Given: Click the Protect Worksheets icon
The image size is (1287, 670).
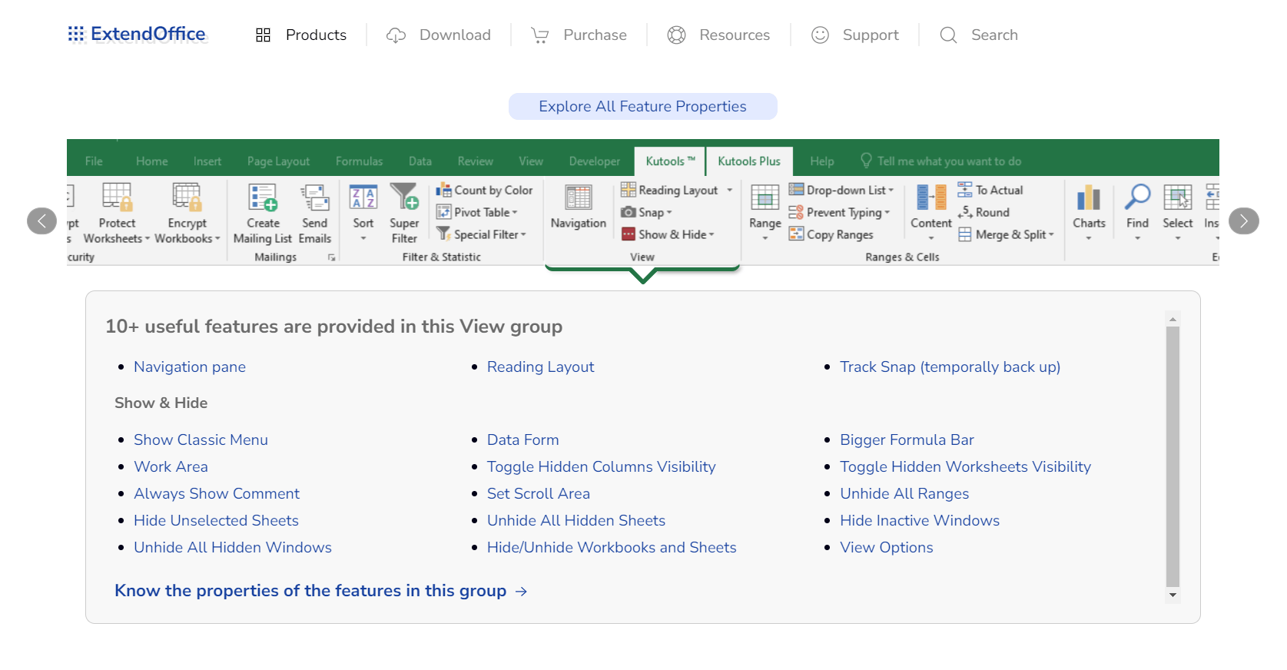Looking at the screenshot, I should pyautogui.click(x=117, y=197).
